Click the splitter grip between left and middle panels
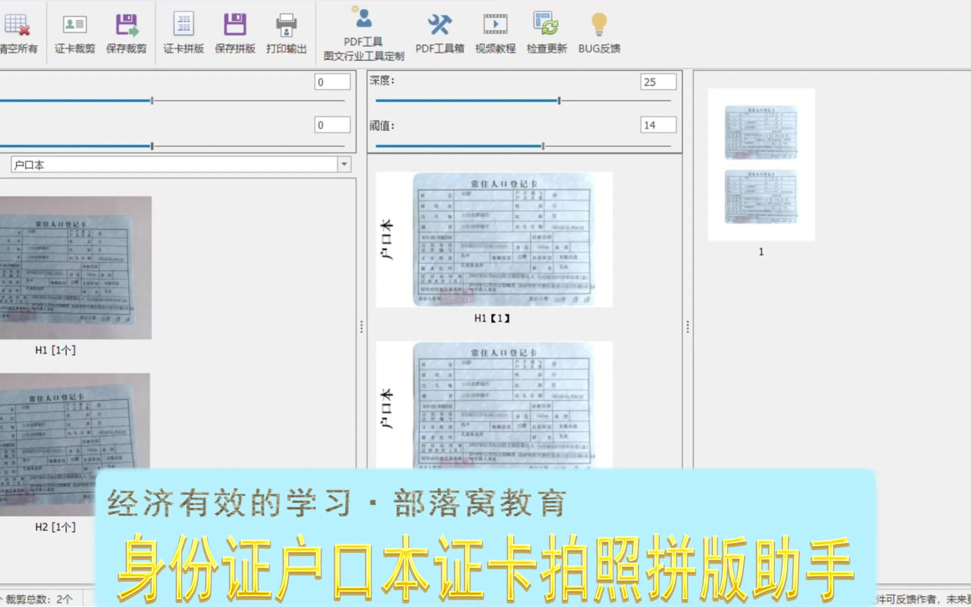The width and height of the screenshot is (971, 607). click(x=361, y=327)
